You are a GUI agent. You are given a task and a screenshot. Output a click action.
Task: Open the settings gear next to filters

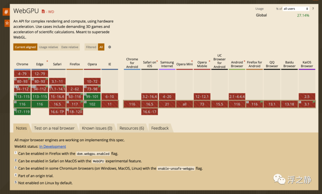pyautogui.click(x=110, y=47)
